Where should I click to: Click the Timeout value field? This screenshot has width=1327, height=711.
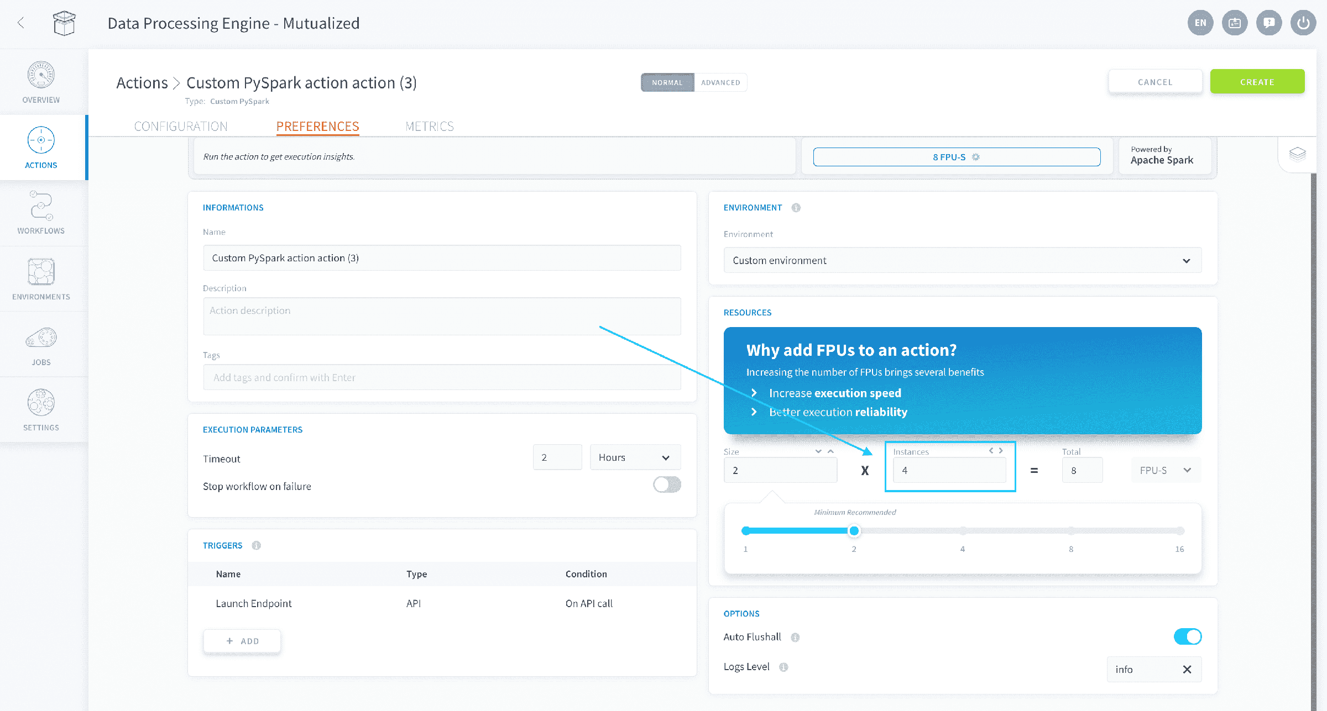pos(557,457)
